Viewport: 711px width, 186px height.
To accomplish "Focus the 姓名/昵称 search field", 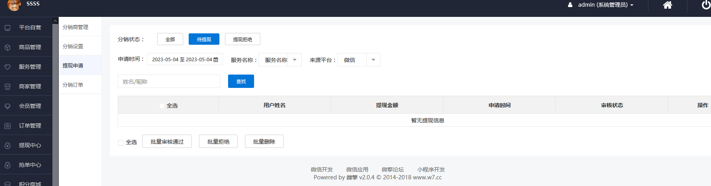I will (169, 81).
